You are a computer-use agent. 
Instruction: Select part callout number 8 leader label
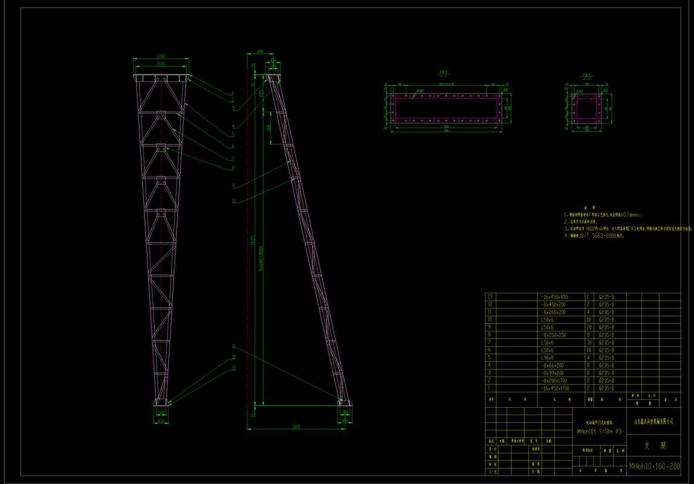point(232,168)
